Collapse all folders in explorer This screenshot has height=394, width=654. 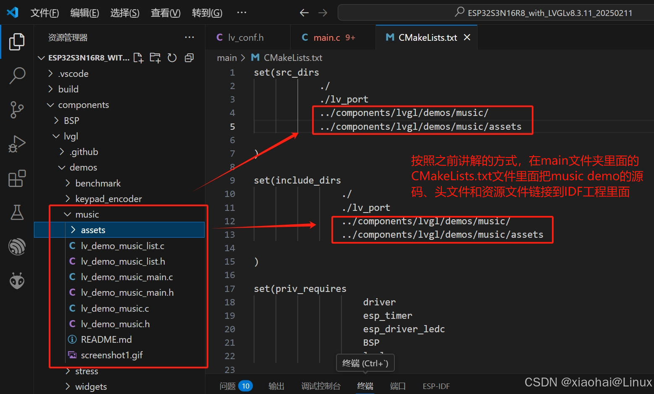point(189,58)
